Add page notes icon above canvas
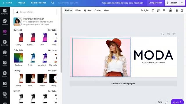This screenshot has width=186, height=104. tap(163, 34)
